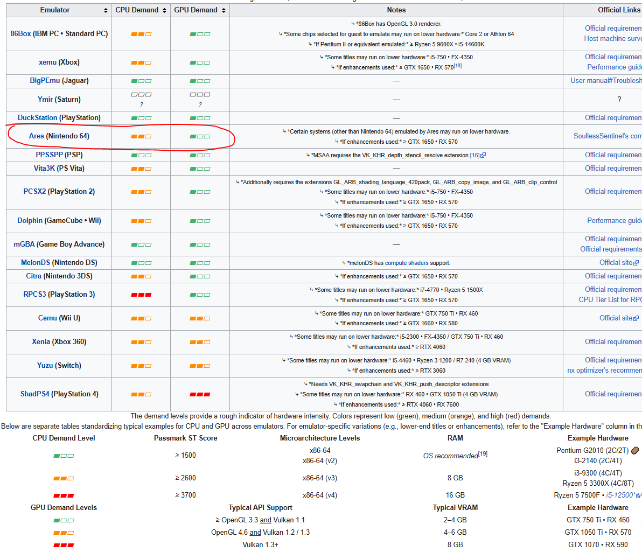Image resolution: width=642 pixels, height=559 pixels.
Task: Open the xemu emulator link
Action: tap(47, 62)
